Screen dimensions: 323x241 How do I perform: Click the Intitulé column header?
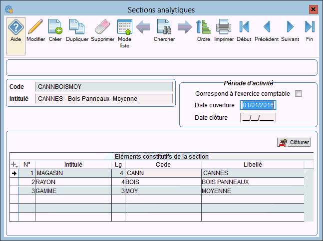73,165
